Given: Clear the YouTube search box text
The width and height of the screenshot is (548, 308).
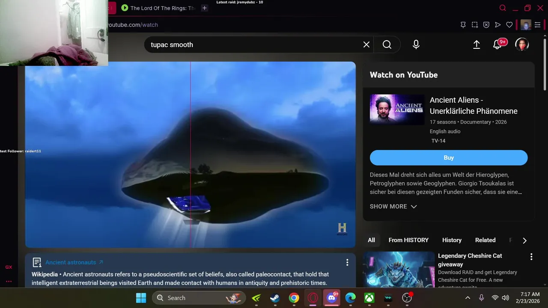Looking at the screenshot, I should [x=366, y=44].
